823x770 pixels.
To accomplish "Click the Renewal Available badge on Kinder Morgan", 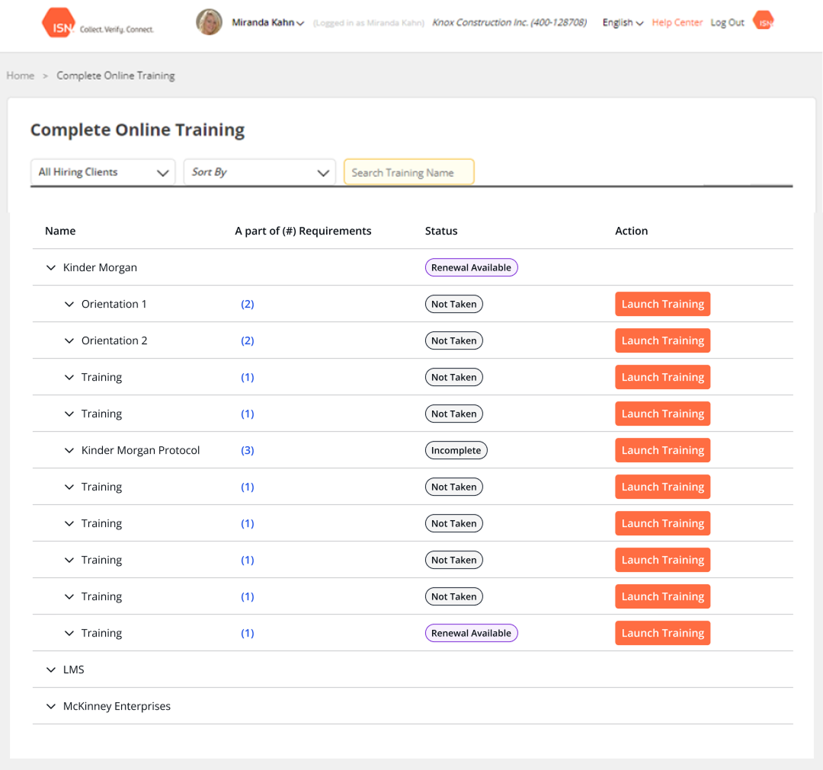I will click(472, 267).
